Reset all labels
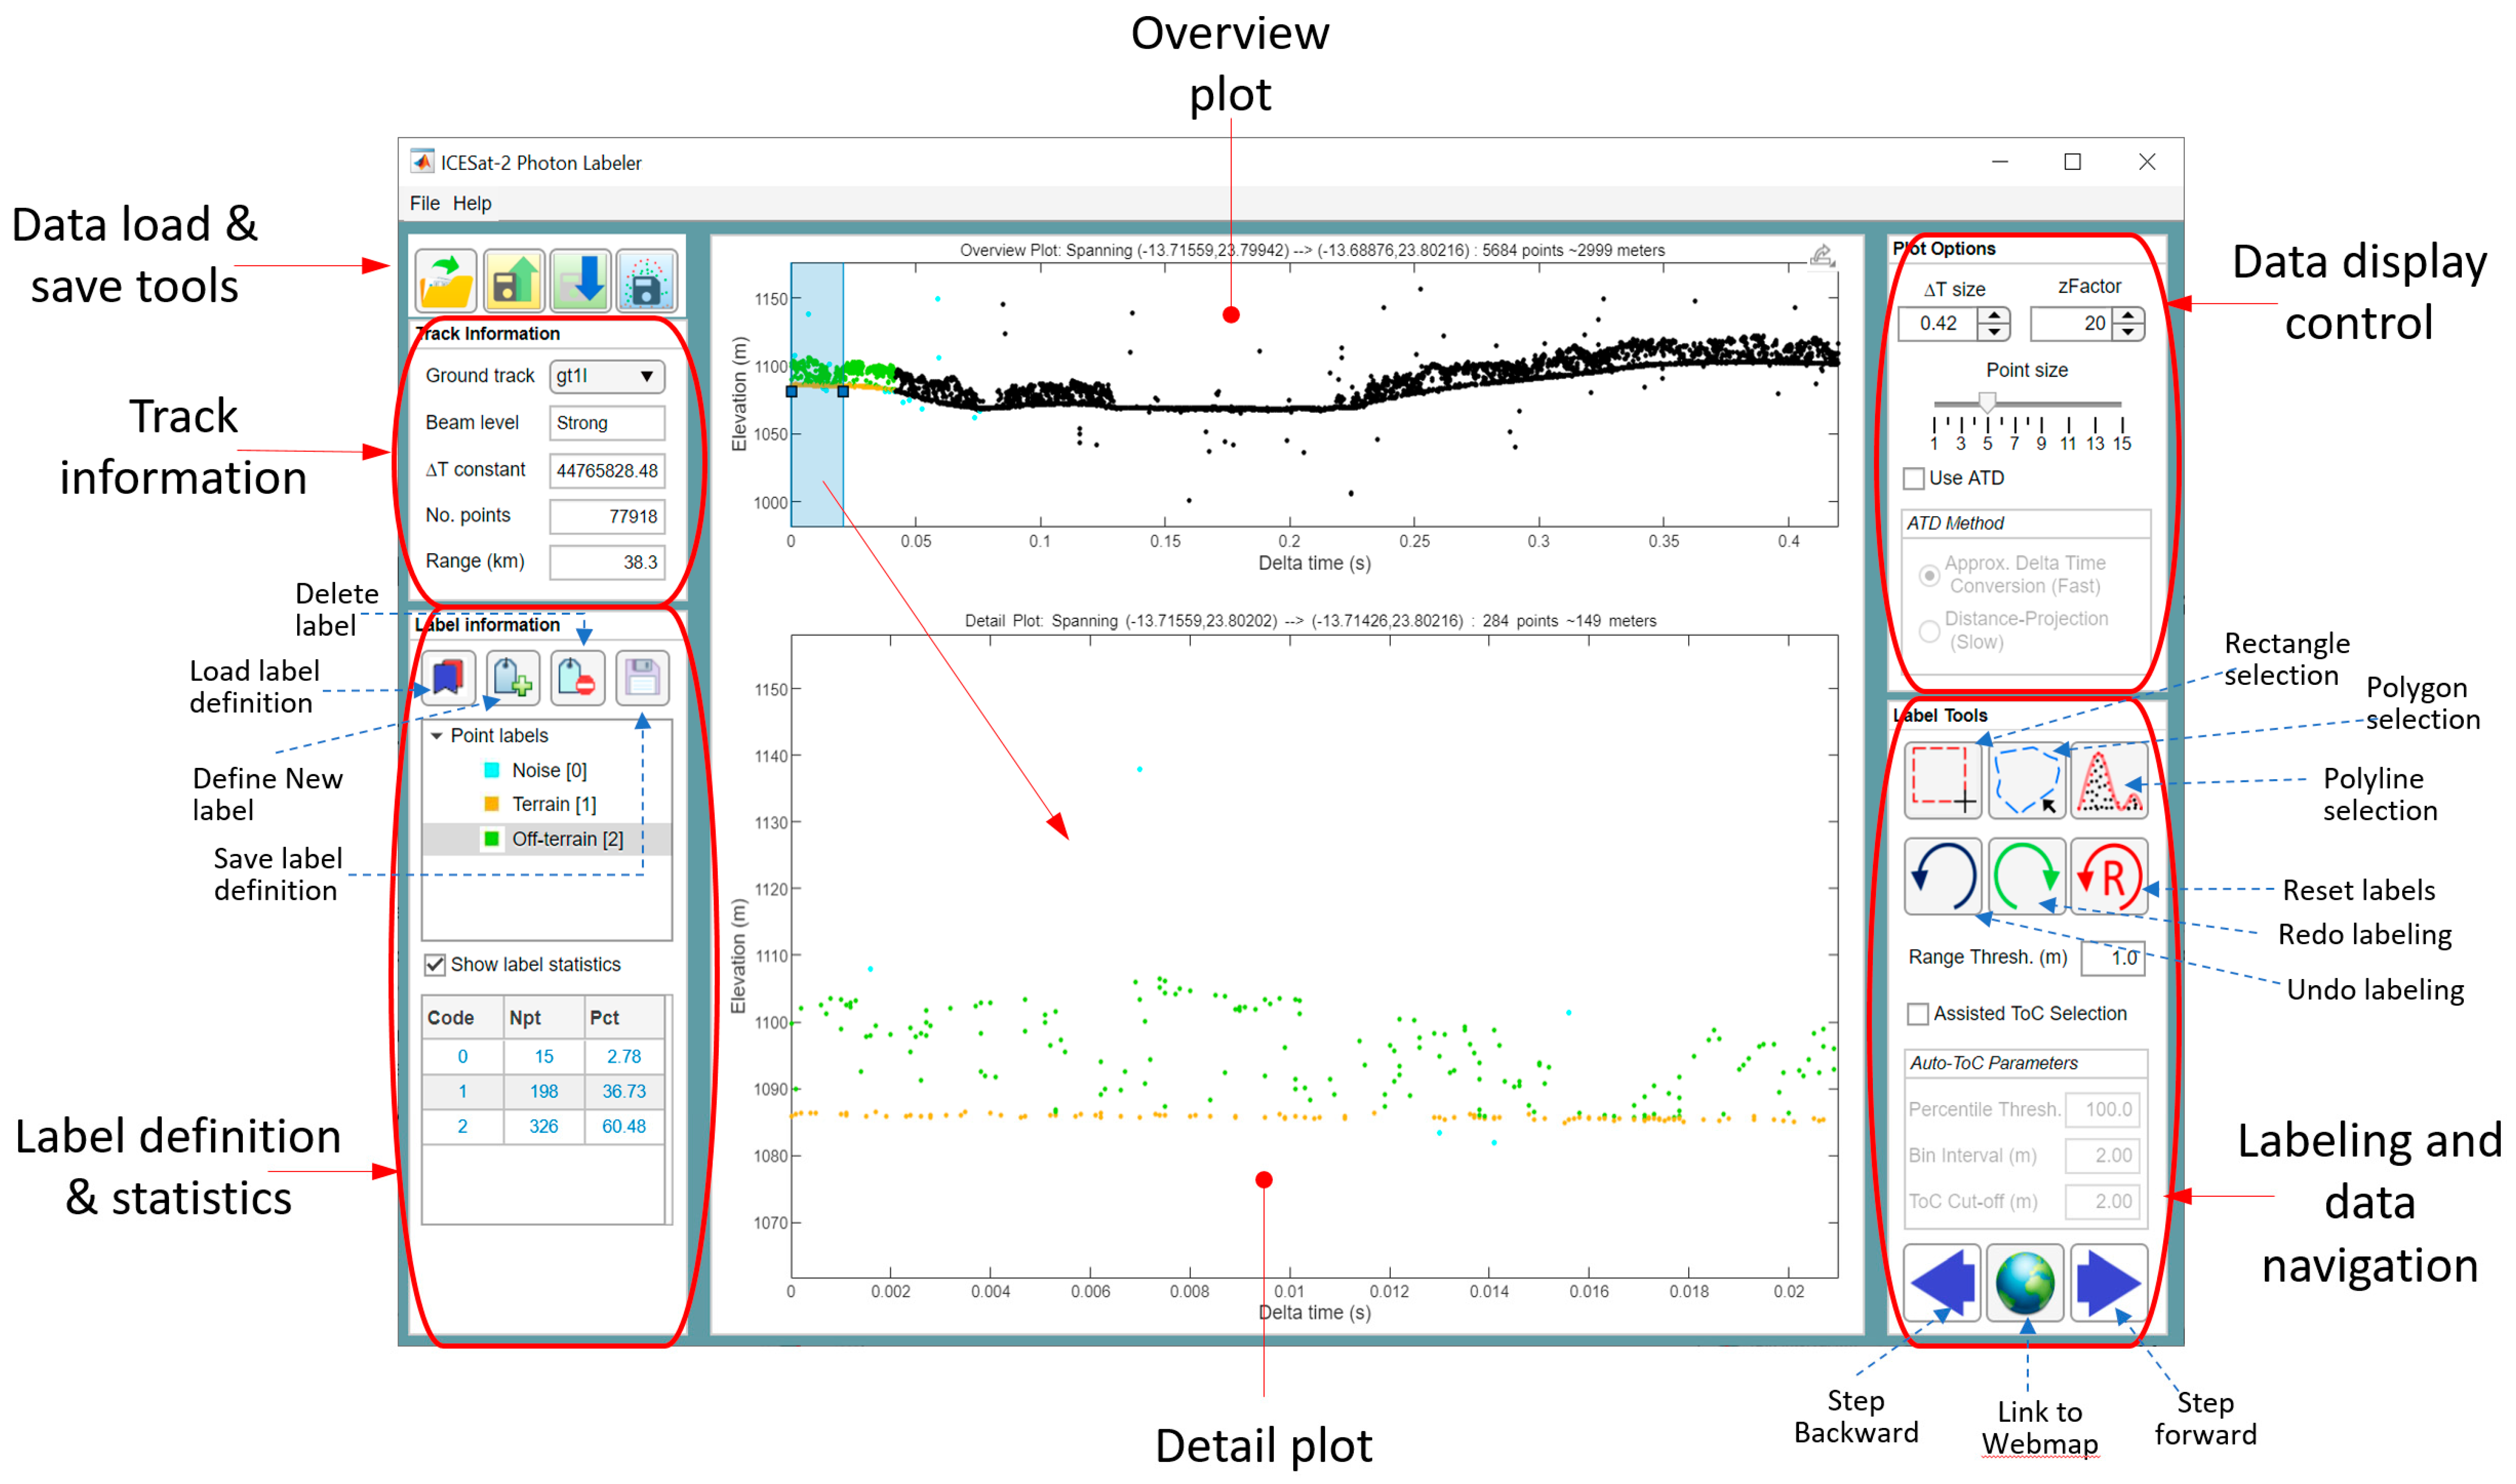Viewport: 2516px width, 1484px height. tap(2109, 876)
